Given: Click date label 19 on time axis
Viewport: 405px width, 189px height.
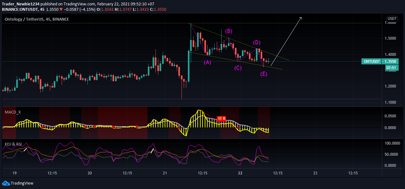Looking at the screenshot, I should tap(15, 173).
